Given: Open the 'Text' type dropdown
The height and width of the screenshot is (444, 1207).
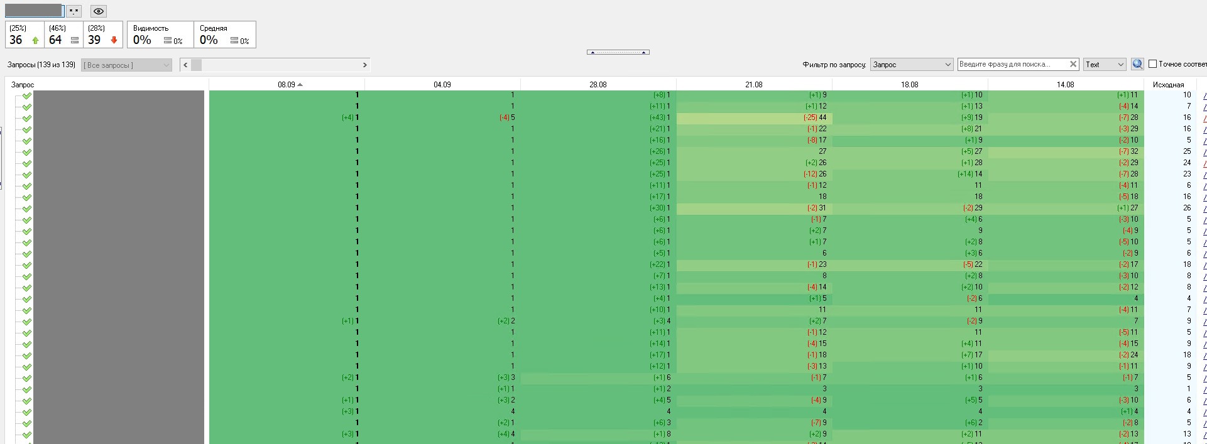Looking at the screenshot, I should [x=1105, y=64].
